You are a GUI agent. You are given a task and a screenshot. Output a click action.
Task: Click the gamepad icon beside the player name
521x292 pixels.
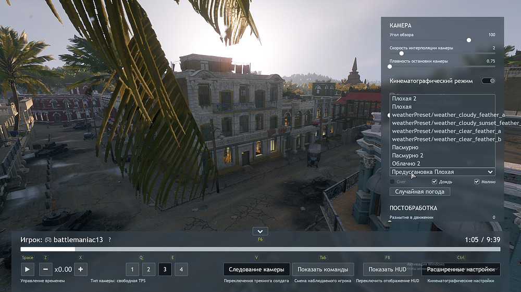click(x=48, y=240)
